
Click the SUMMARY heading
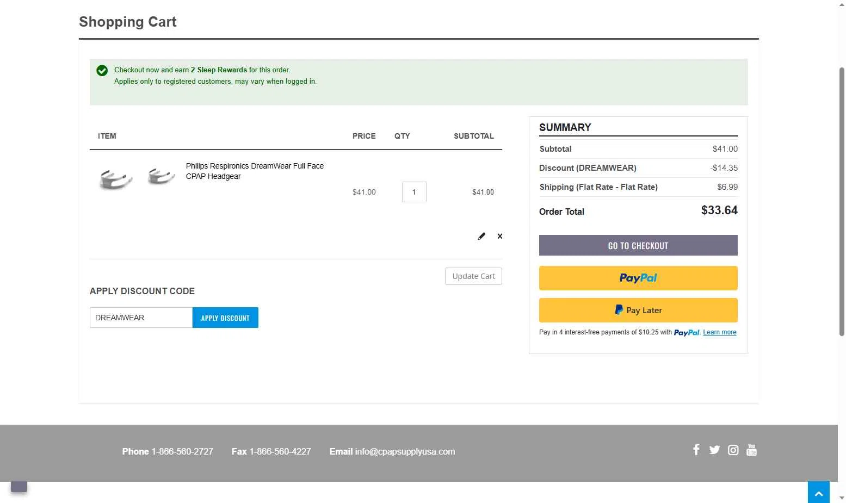coord(565,127)
